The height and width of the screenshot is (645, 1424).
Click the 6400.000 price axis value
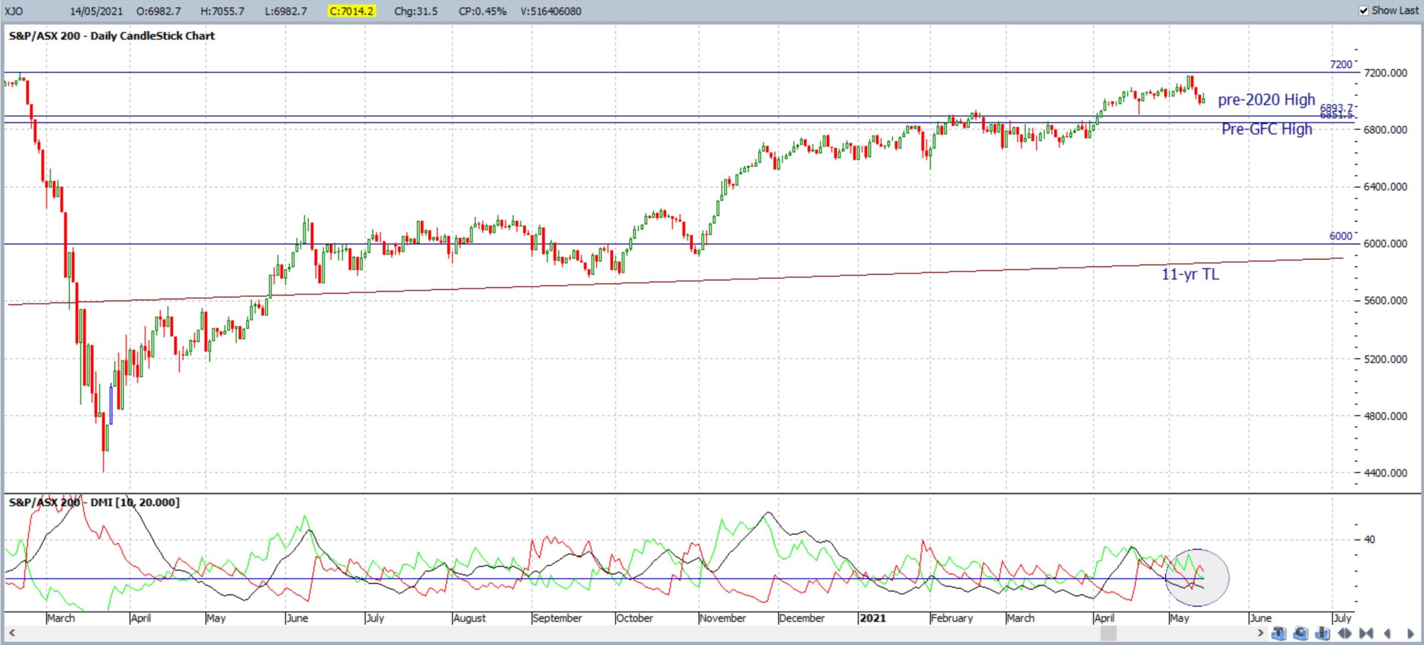tap(1385, 187)
